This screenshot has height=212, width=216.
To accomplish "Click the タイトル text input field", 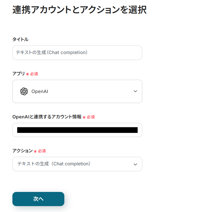I will [x=77, y=53].
